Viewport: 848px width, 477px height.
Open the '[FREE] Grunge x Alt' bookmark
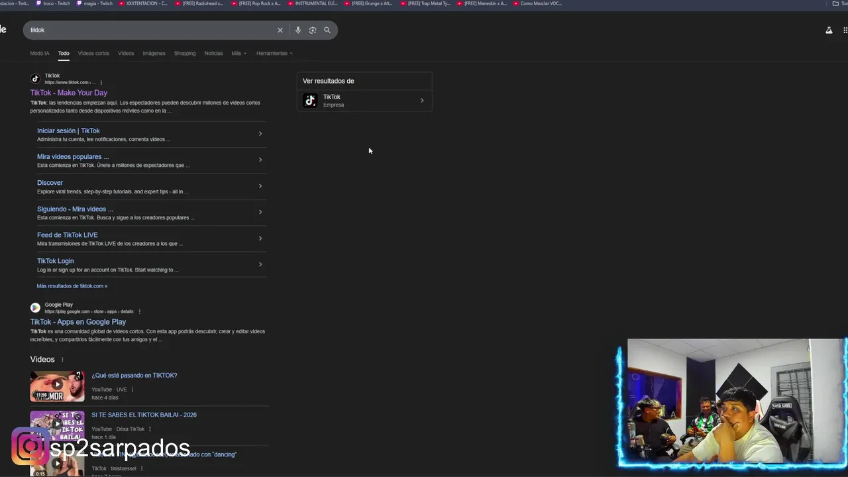click(369, 3)
